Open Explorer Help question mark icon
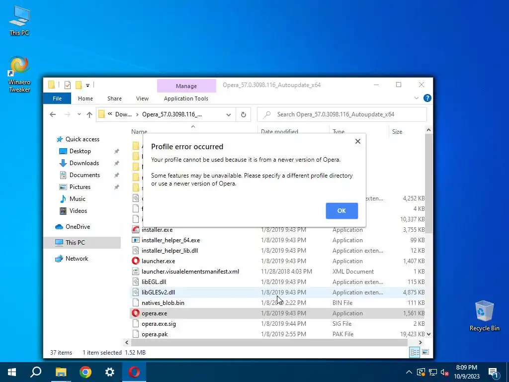Screen dimensions: 509x382 pos(427,98)
